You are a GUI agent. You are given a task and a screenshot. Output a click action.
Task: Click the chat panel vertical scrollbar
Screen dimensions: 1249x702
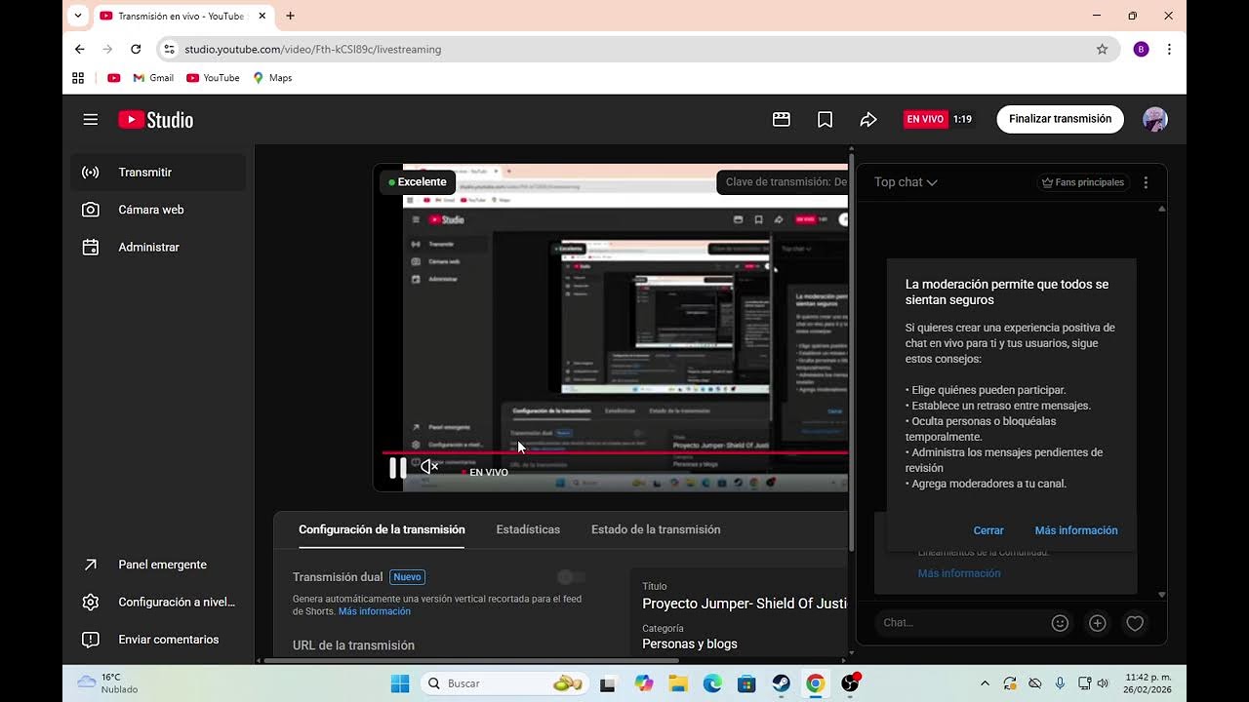(x=1161, y=400)
